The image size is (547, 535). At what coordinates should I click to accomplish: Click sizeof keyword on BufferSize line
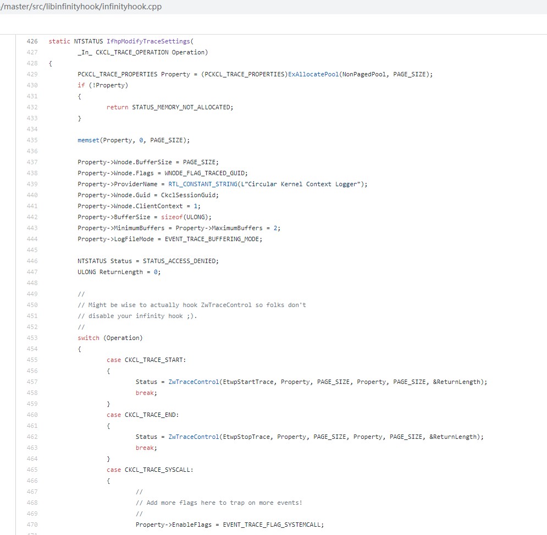172,217
